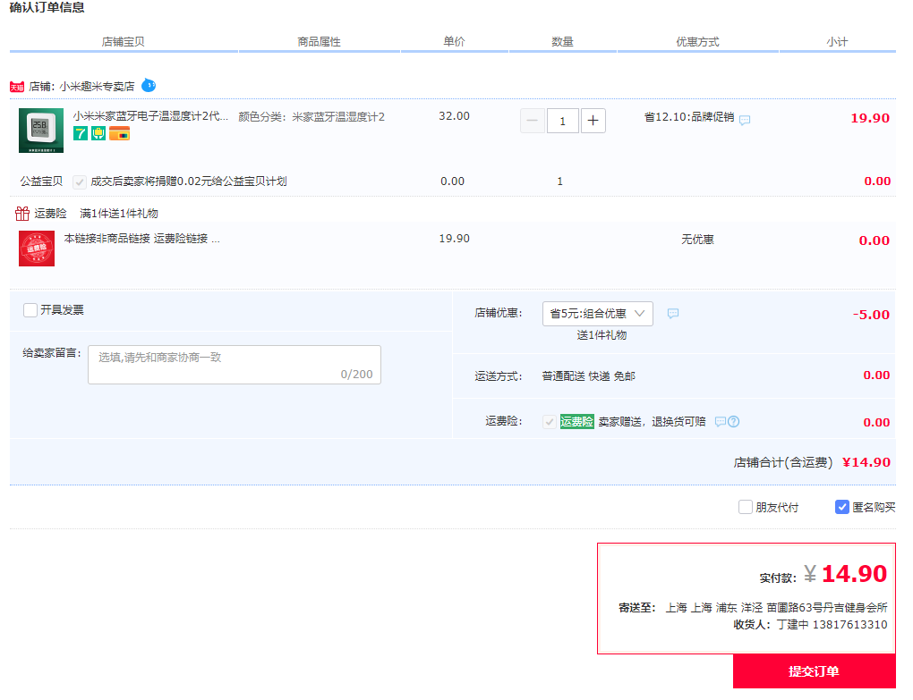The width and height of the screenshot is (913, 700).
Task: Open the brand promotion comment bubble icon
Action: 744,120
